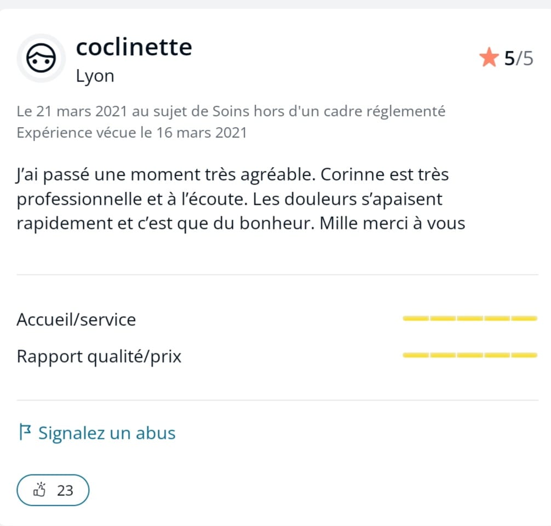
Task: Click the Accueil/service label
Action: point(76,319)
